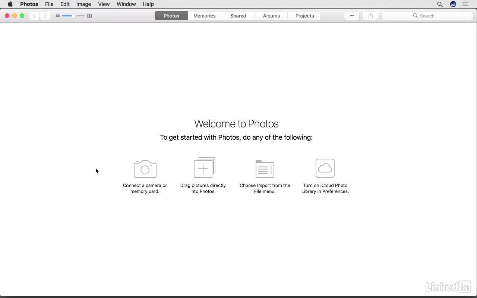The width and height of the screenshot is (477, 298).
Task: Launch Siri from the menu bar
Action: pyautogui.click(x=453, y=4)
